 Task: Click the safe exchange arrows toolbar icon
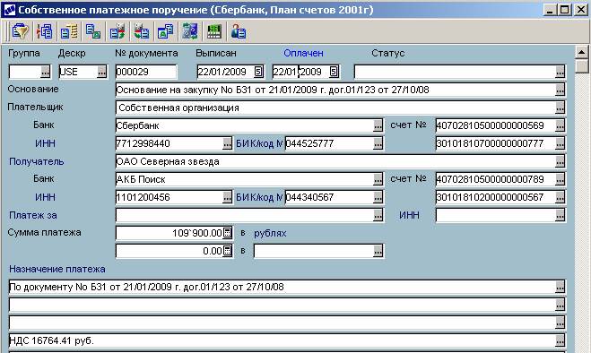tap(190, 31)
